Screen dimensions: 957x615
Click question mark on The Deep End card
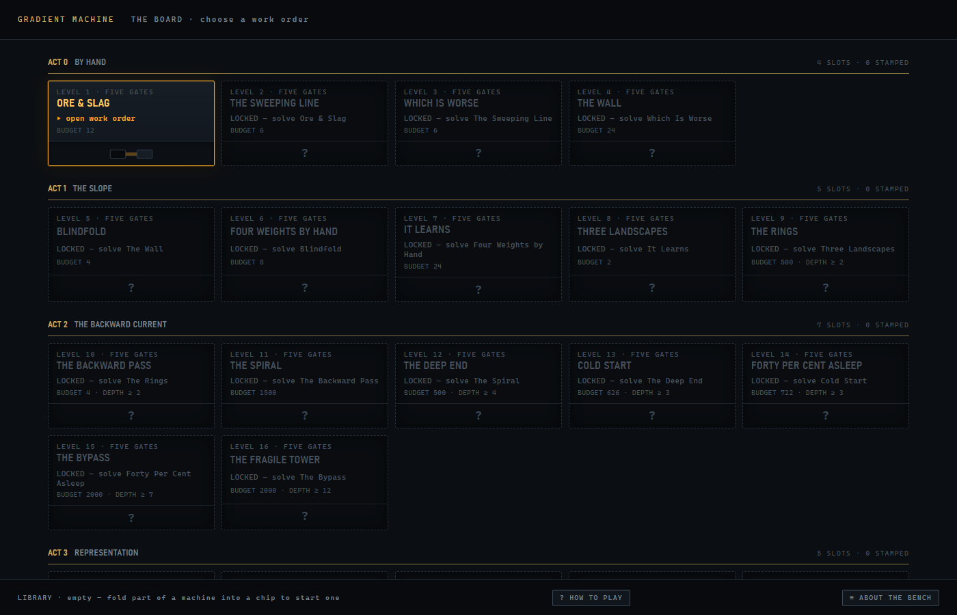pyautogui.click(x=478, y=415)
